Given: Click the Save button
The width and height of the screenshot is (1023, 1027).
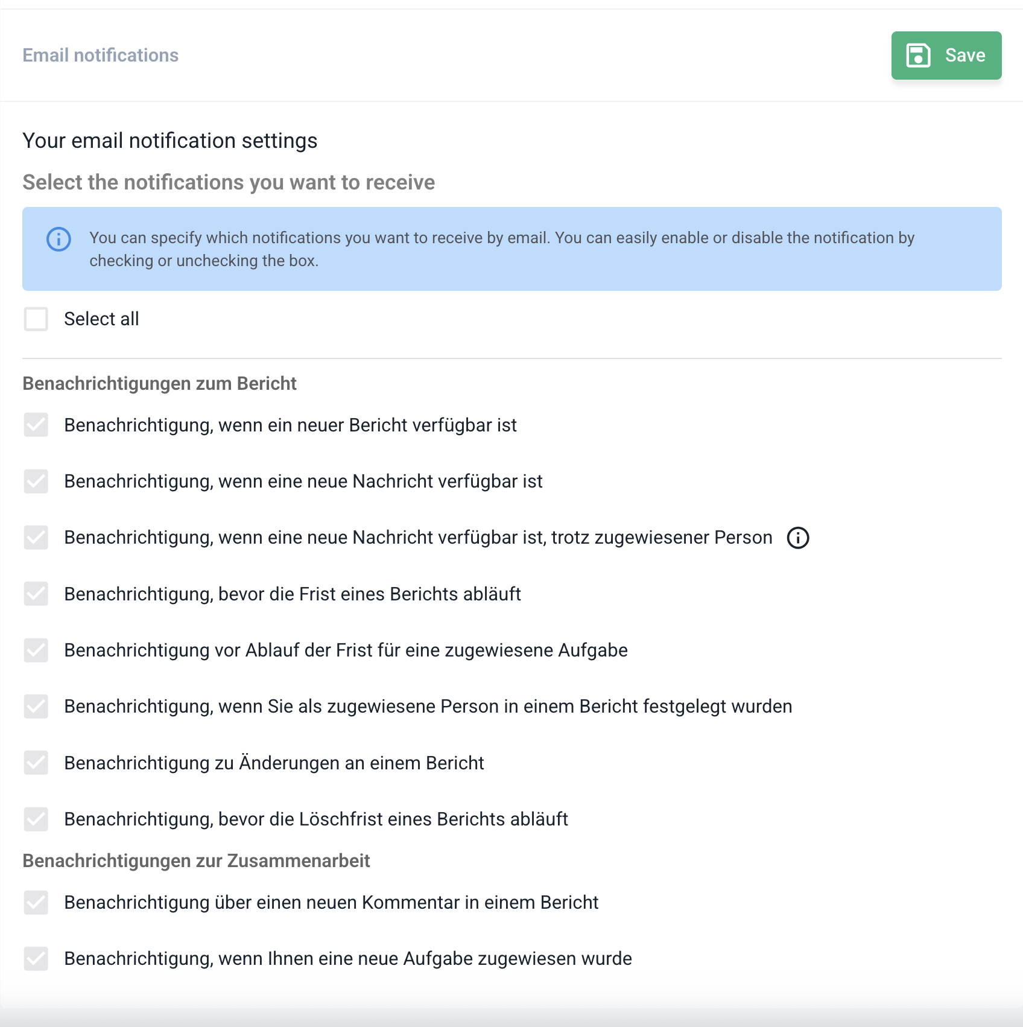Looking at the screenshot, I should pos(946,56).
